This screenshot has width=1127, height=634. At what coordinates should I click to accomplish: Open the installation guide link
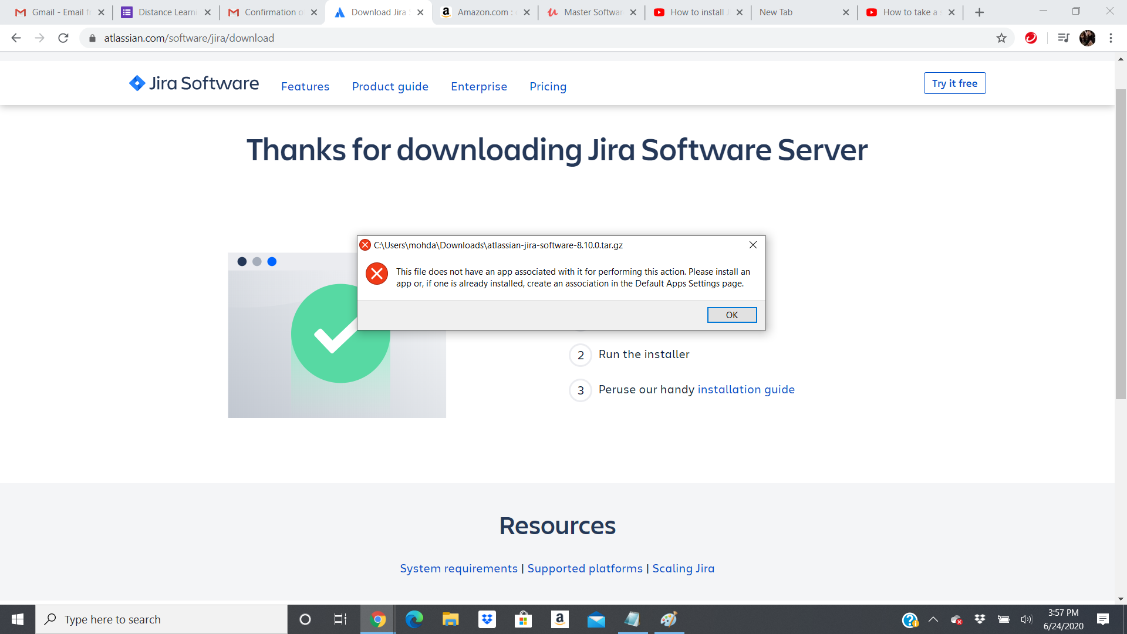tap(745, 389)
